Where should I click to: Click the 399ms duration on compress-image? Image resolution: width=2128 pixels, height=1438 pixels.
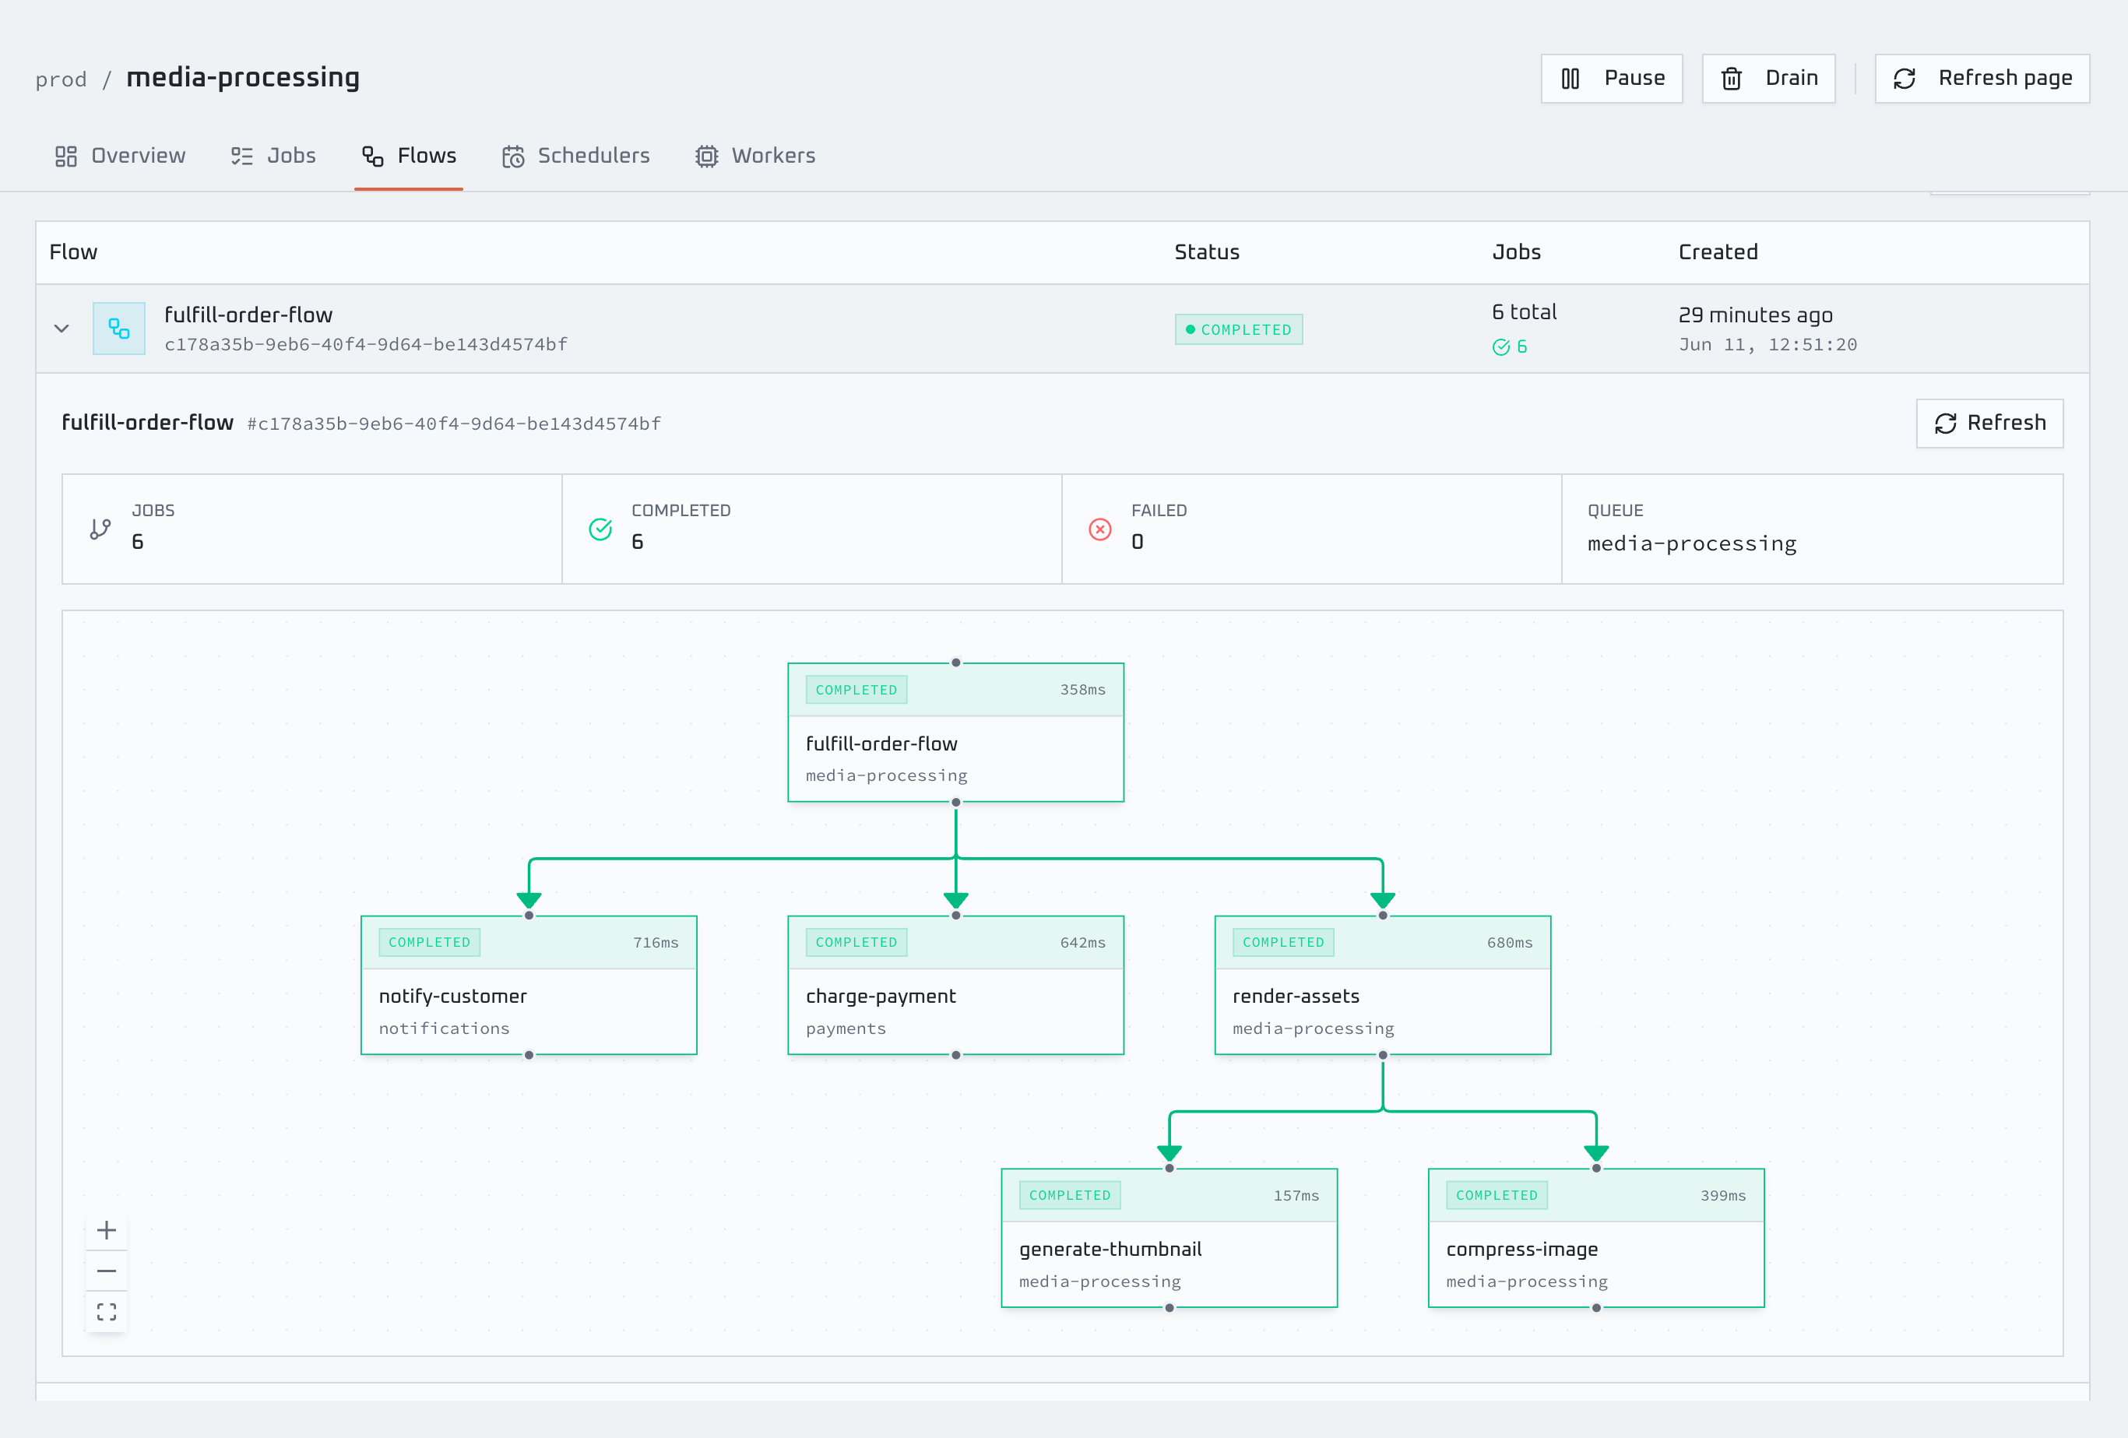[1722, 1195]
